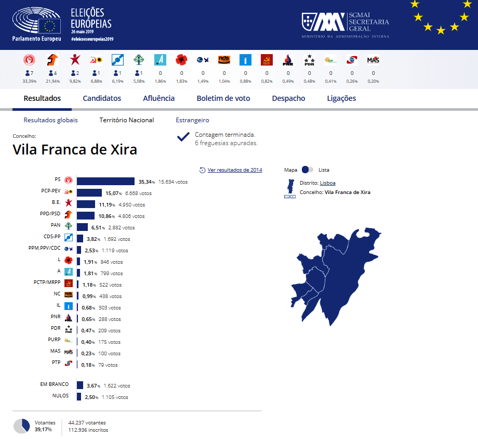Click the PNR flame logo in the results chart
This screenshot has width=478, height=439.
[68, 318]
